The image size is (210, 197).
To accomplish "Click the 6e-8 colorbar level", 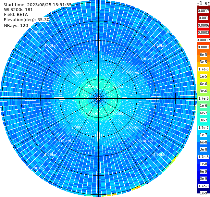I will 204,142.
